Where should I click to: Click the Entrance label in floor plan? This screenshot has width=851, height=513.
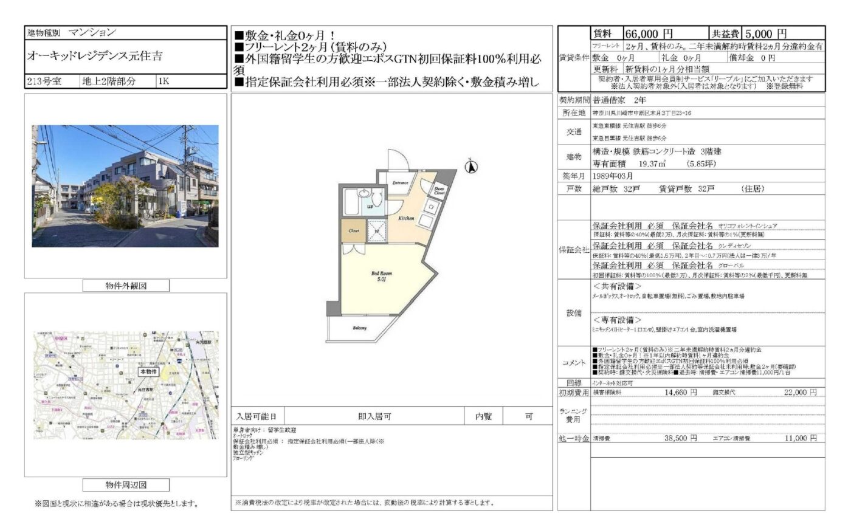point(399,182)
